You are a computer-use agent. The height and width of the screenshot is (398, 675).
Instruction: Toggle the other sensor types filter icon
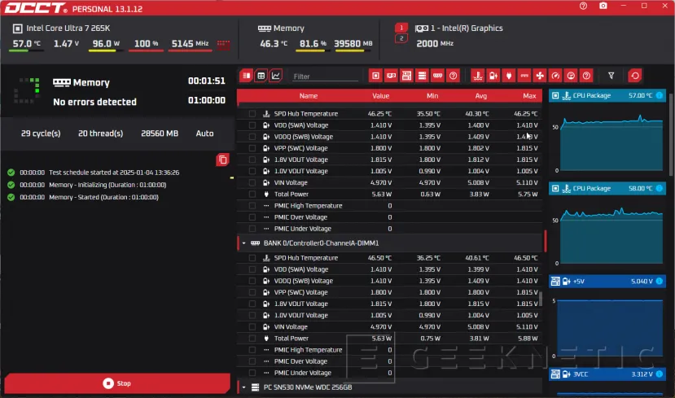586,76
